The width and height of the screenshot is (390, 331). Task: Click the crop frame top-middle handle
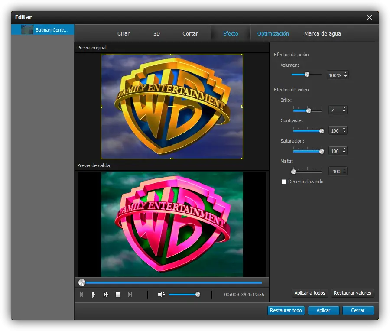pos(172,55)
